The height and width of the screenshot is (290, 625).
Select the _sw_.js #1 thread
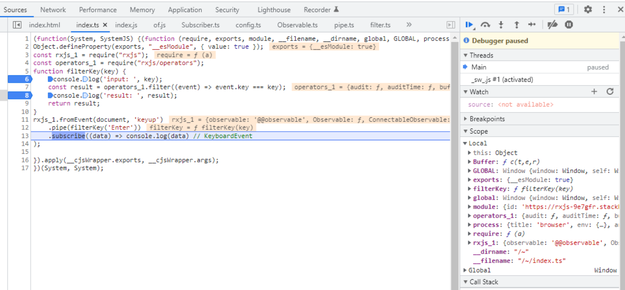(x=540, y=80)
